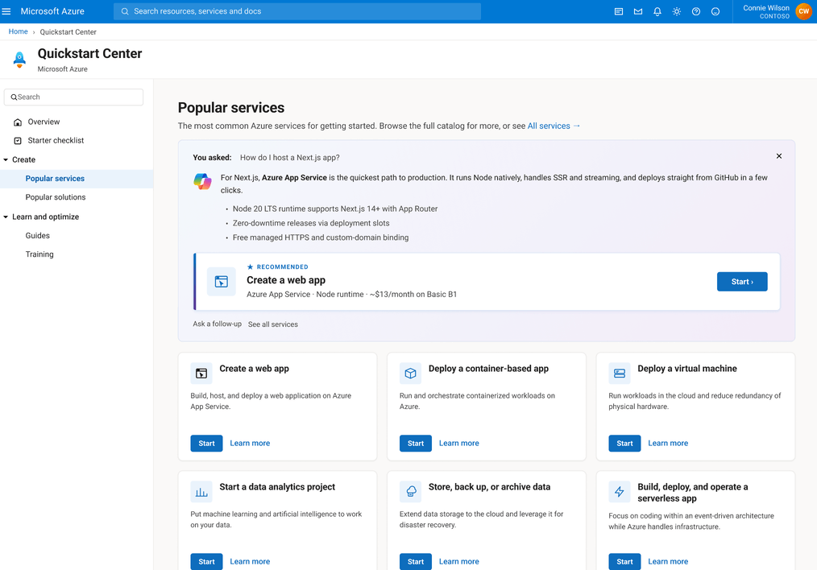Select Popular services in the sidebar
Viewport: 817px width, 570px height.
coord(77,179)
